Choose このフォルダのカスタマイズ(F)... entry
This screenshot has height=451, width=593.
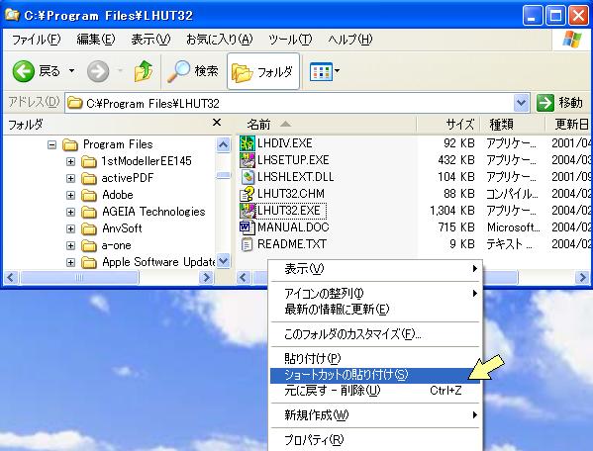375,334
